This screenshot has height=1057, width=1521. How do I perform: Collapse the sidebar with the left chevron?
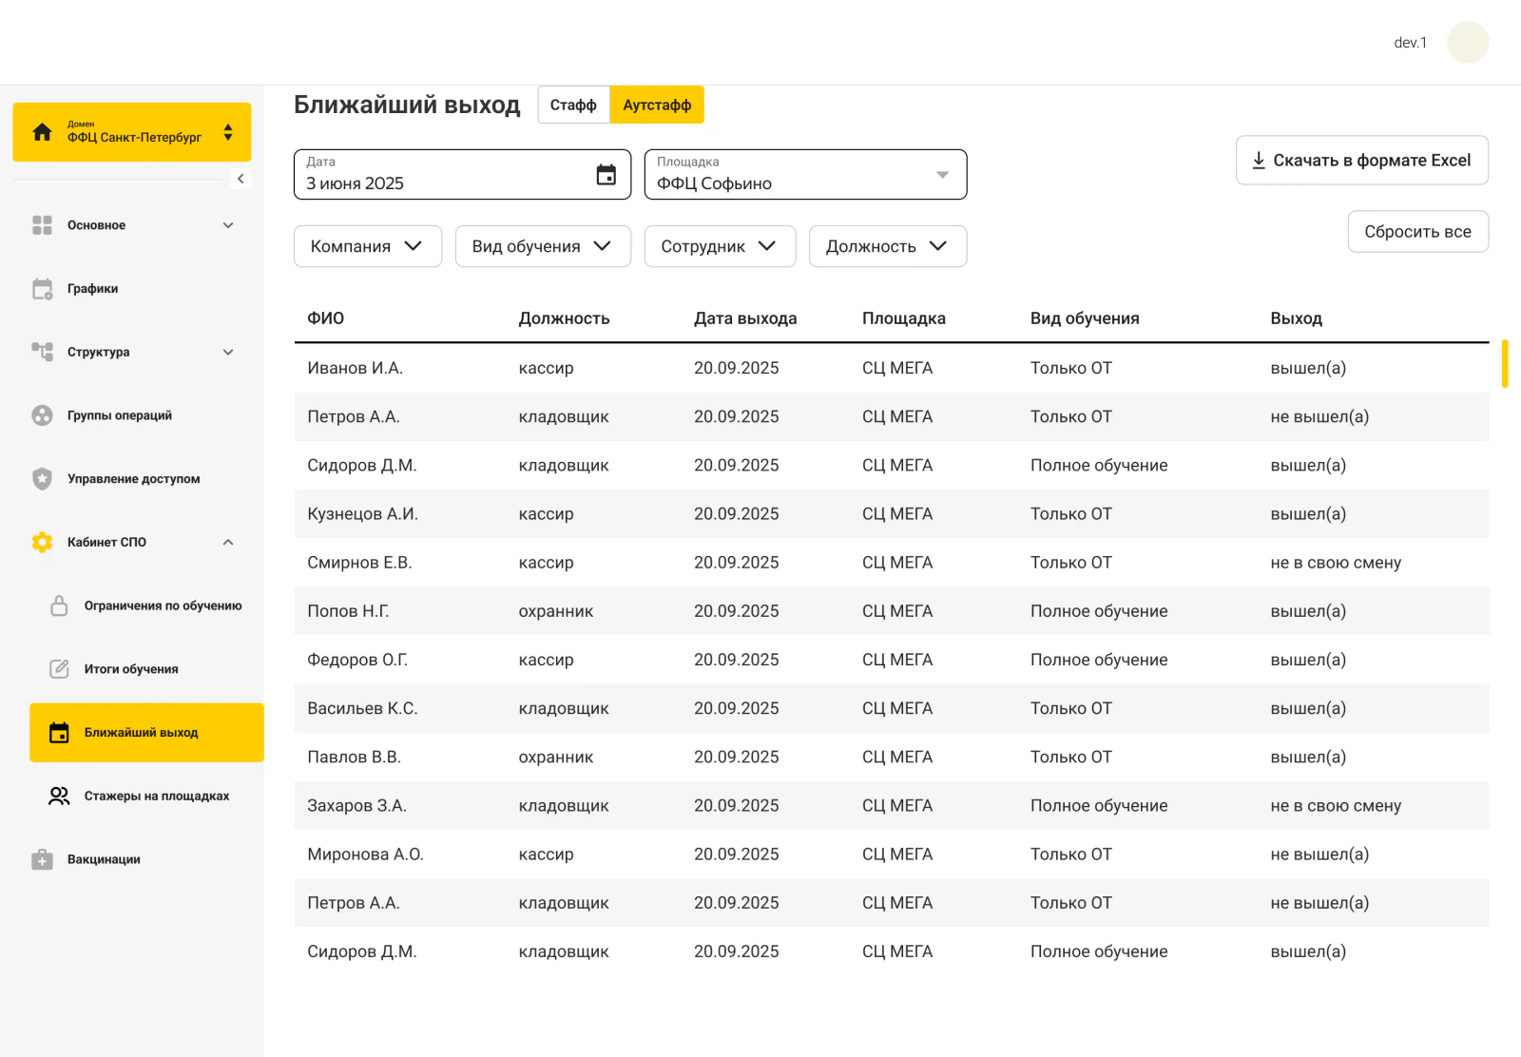point(241,179)
